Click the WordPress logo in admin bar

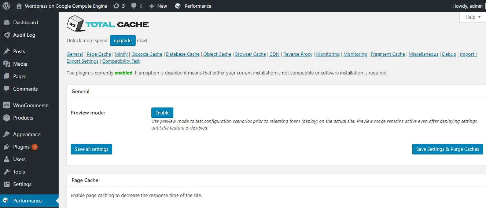tap(6, 6)
